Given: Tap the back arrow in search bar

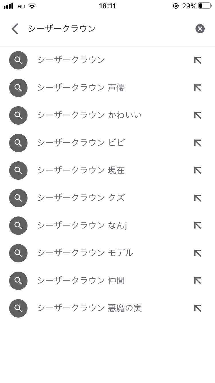Looking at the screenshot, I should (x=15, y=29).
